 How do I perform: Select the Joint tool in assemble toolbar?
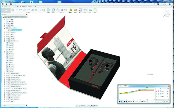coord(58,10)
